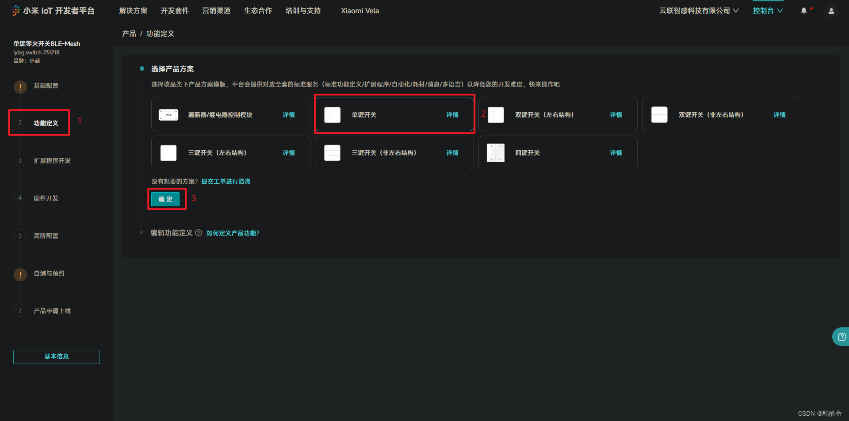This screenshot has width=849, height=421.
Task: Open the 提交工单进行咨询 link
Action: coord(226,182)
